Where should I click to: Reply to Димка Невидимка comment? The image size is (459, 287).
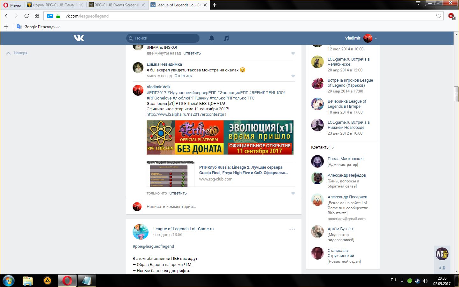(183, 76)
